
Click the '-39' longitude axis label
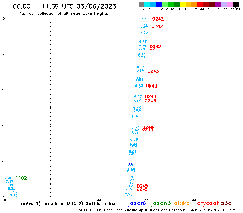tap(98, 200)
